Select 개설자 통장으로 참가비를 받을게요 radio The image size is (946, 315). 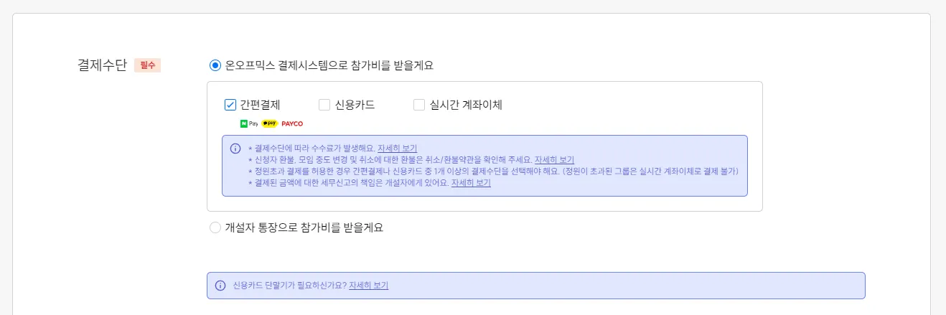pos(215,227)
